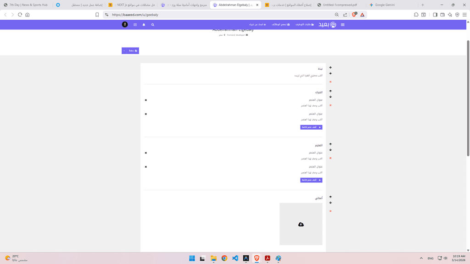Edit the first item title in الخبرات

[x=316, y=100]
